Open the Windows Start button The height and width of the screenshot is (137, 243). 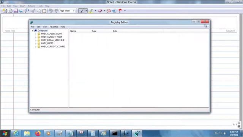click(x=5, y=134)
